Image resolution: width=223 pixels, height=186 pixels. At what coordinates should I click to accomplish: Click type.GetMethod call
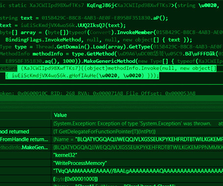pos(93,54)
